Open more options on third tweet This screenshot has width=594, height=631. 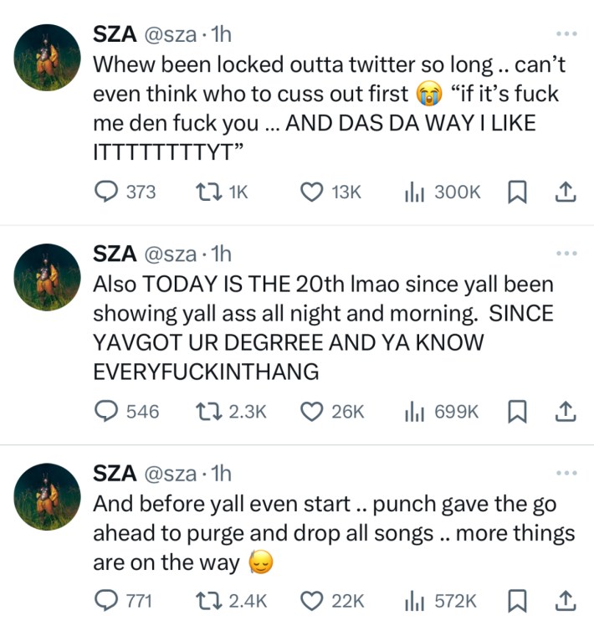coord(566,473)
